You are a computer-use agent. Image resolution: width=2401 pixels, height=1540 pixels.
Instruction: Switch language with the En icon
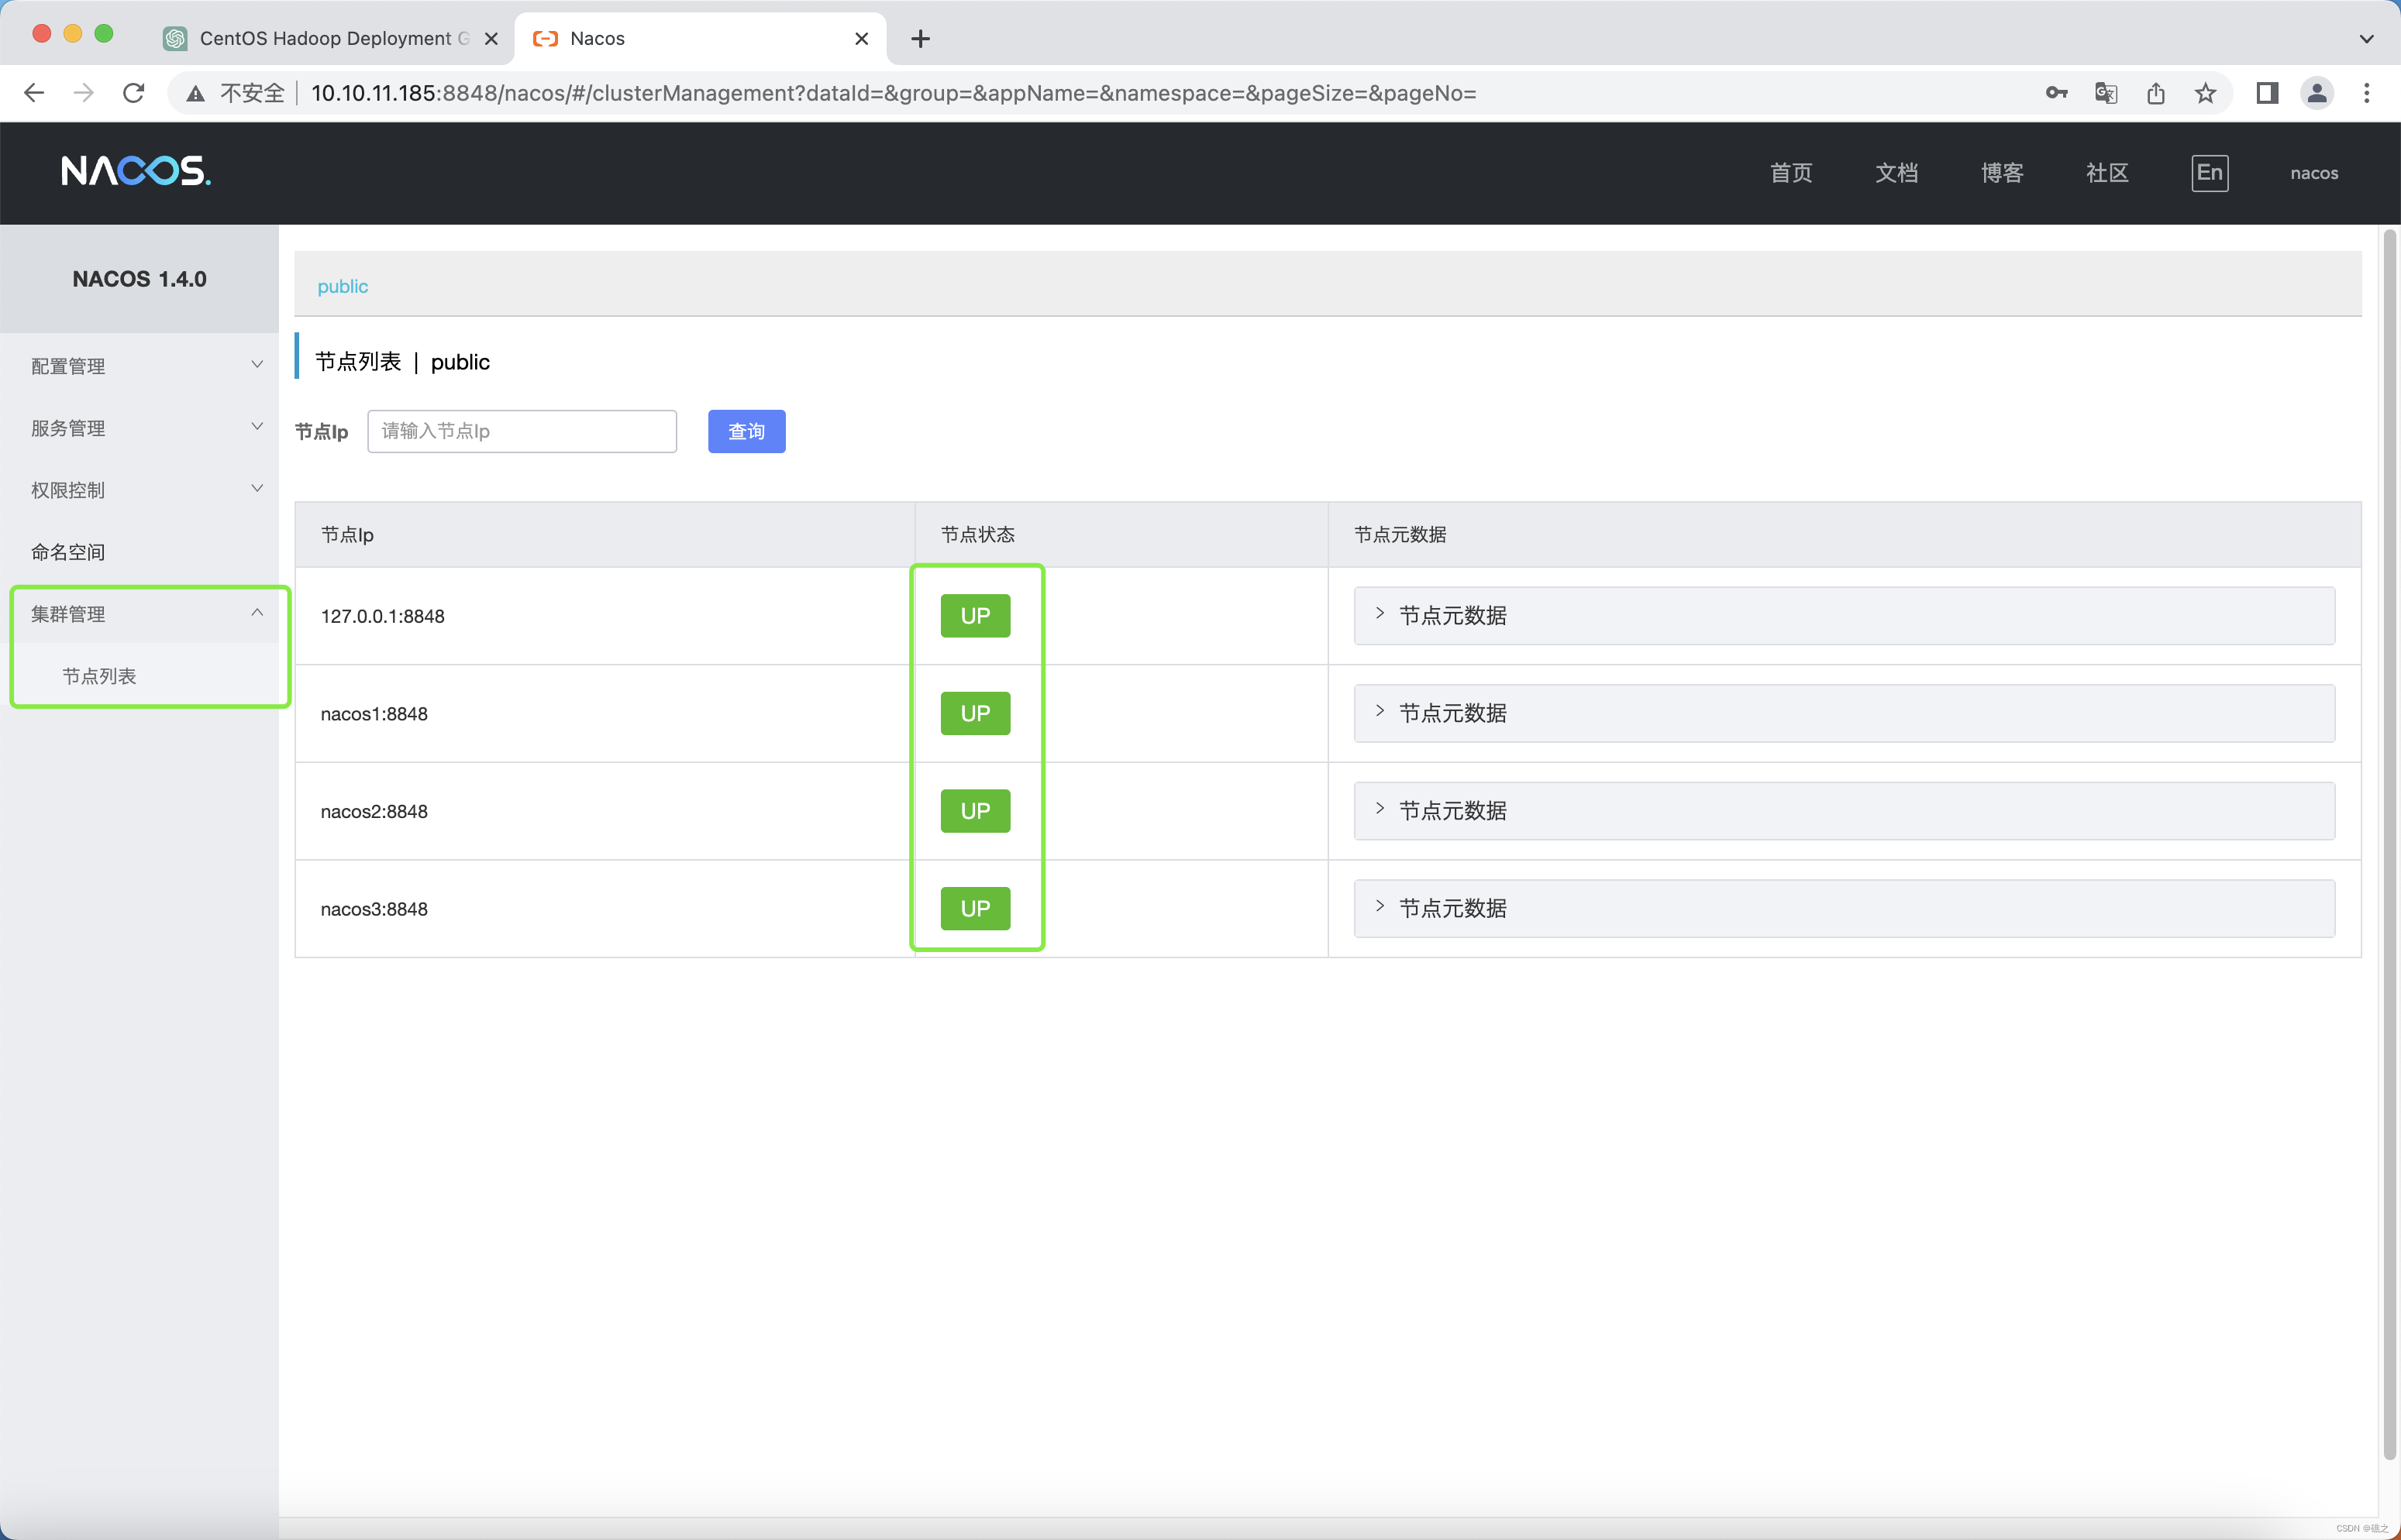(2209, 173)
